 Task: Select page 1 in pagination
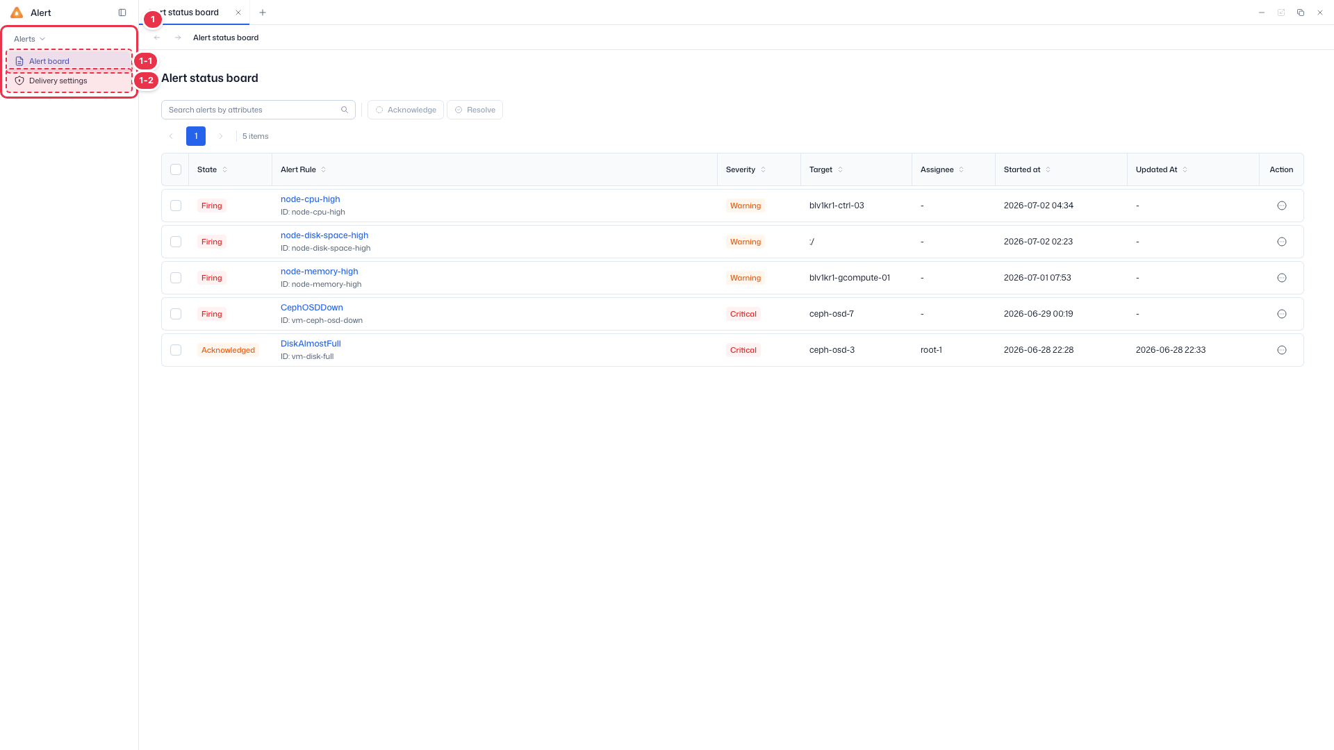point(196,136)
